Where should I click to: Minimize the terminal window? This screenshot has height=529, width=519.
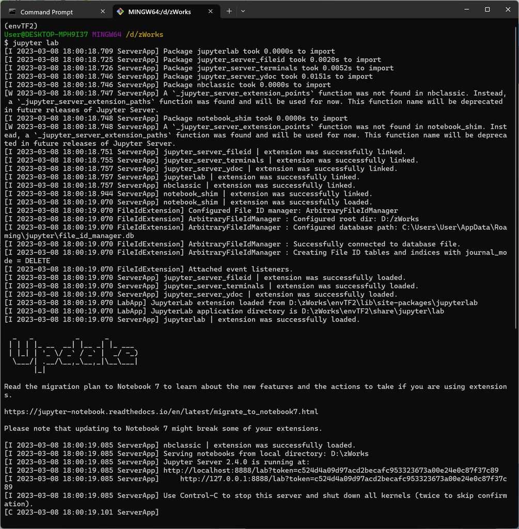click(x=467, y=9)
